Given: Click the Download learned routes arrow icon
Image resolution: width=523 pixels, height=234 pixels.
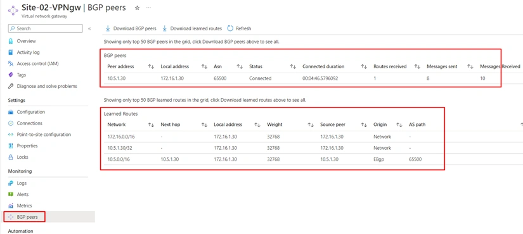Looking at the screenshot, I should pyautogui.click(x=165, y=28).
